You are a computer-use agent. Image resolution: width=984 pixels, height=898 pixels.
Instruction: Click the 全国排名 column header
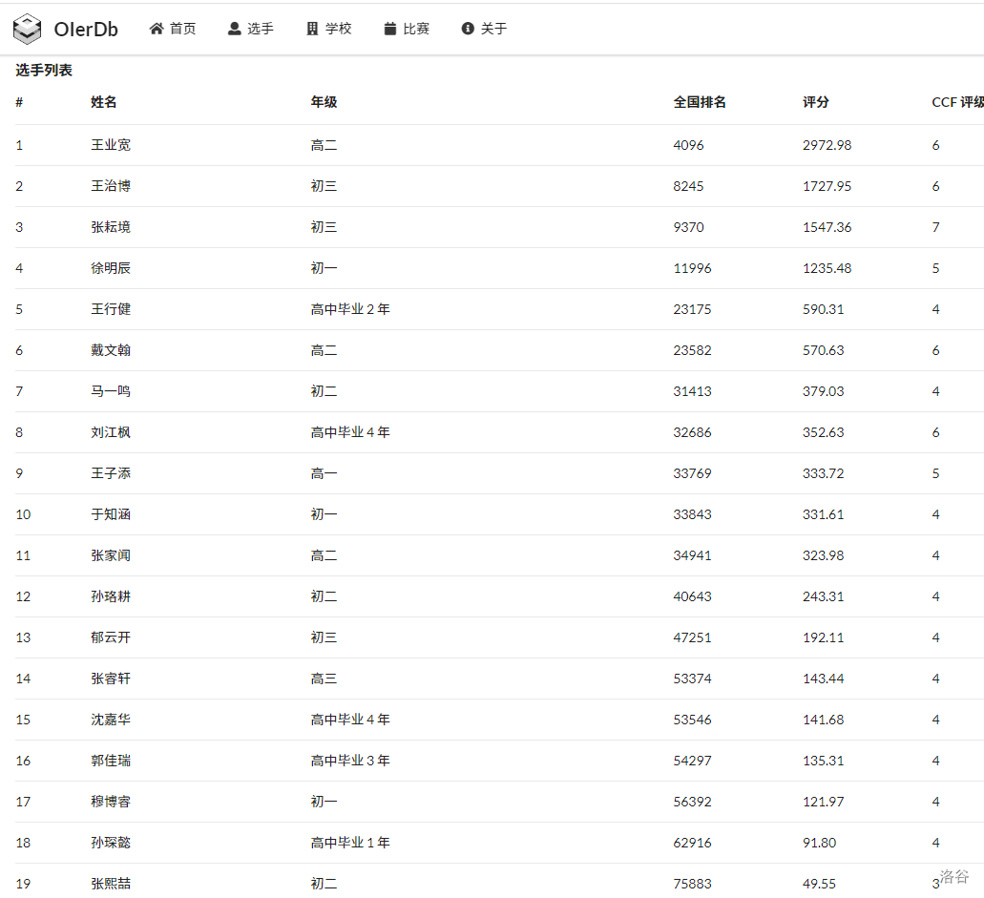point(700,102)
